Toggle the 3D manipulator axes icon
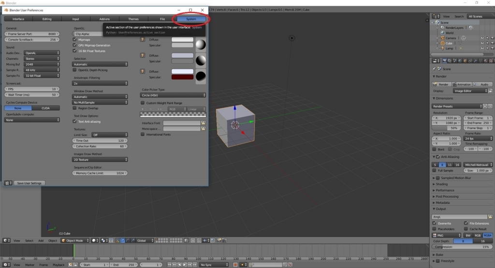495x268 pixels. (117, 240)
